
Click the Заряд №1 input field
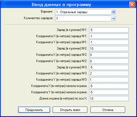[x=109, y=30]
